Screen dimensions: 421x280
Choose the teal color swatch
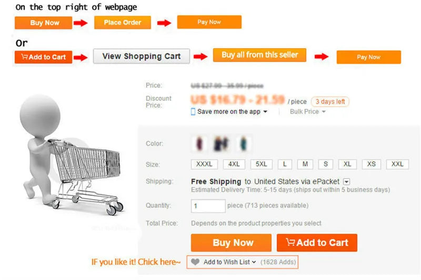(243, 143)
